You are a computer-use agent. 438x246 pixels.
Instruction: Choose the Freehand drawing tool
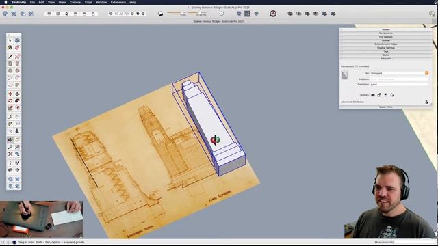pyautogui.click(x=17, y=57)
